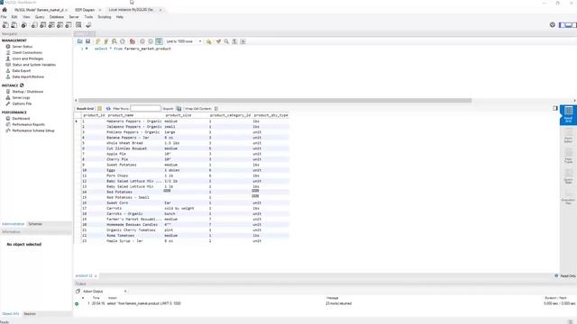The image size is (577, 324).
Task: Switch to the Session tab
Action: coord(30,314)
